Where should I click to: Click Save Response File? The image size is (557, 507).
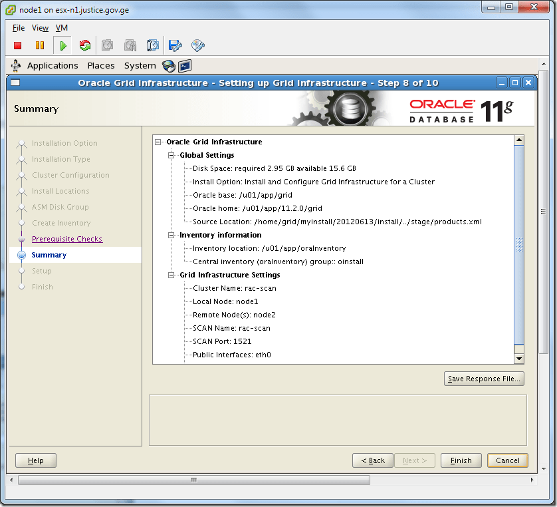(x=484, y=378)
